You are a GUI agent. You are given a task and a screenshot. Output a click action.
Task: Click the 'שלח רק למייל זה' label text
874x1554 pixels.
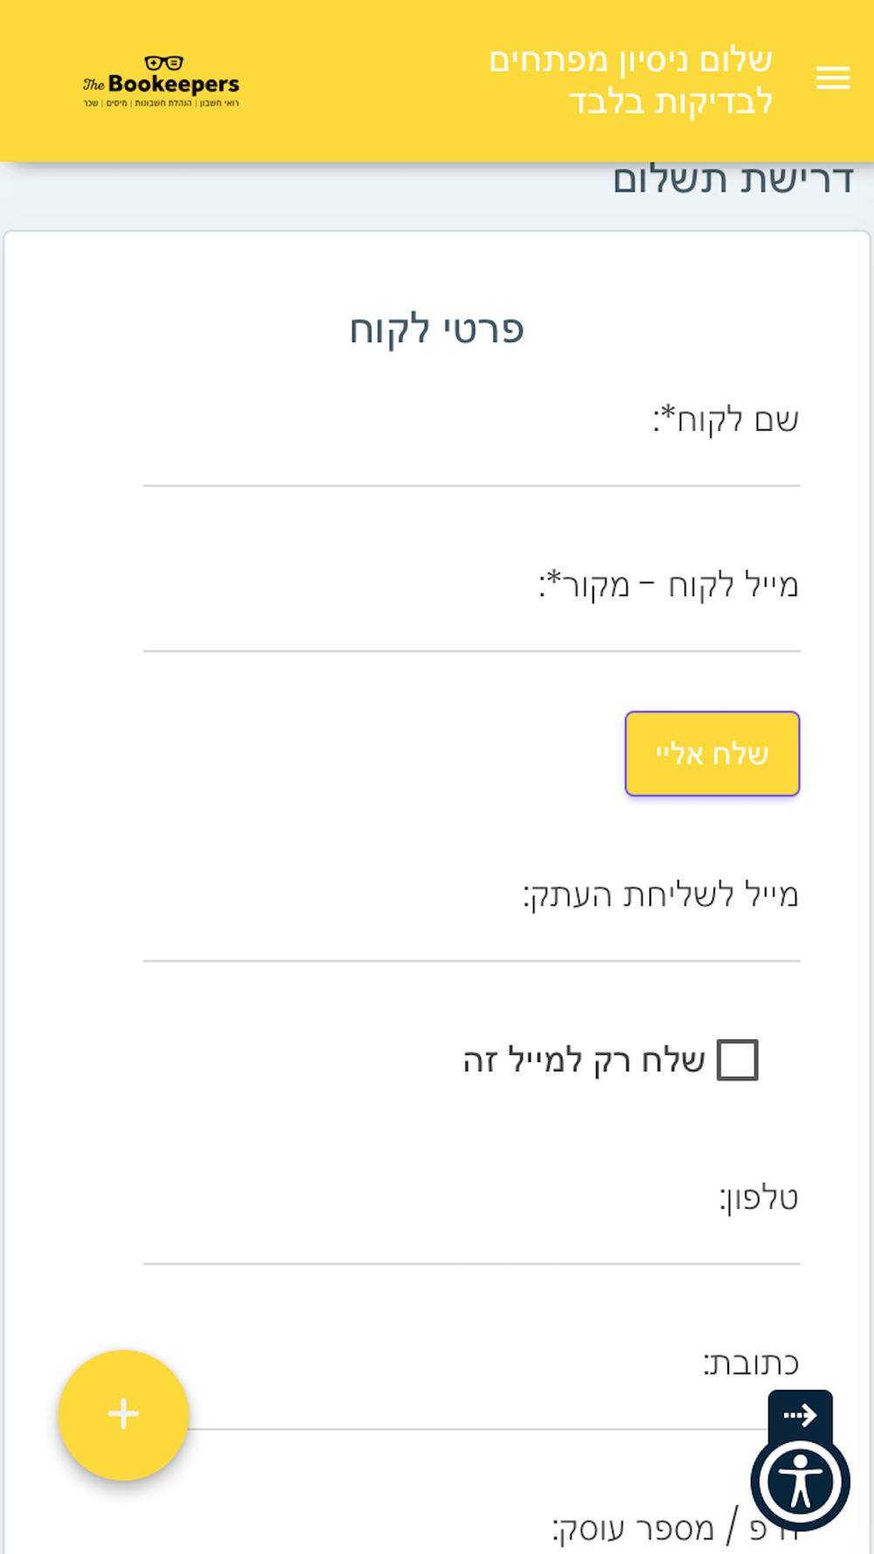pyautogui.click(x=584, y=1060)
